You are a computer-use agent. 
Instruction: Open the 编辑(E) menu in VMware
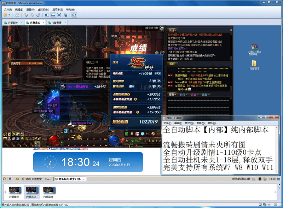[19, 10]
